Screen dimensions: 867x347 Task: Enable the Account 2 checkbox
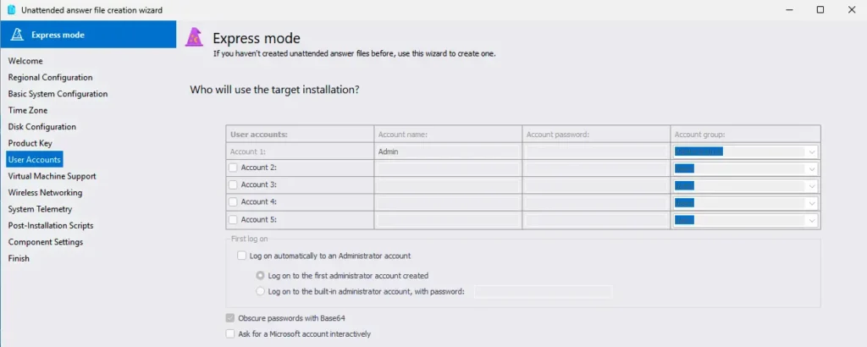click(x=234, y=168)
